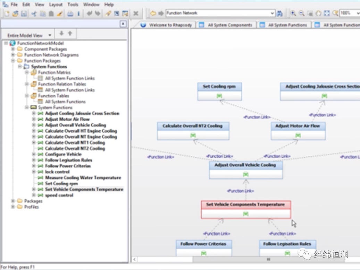
Task: Open the File menu
Action: pos(14,5)
